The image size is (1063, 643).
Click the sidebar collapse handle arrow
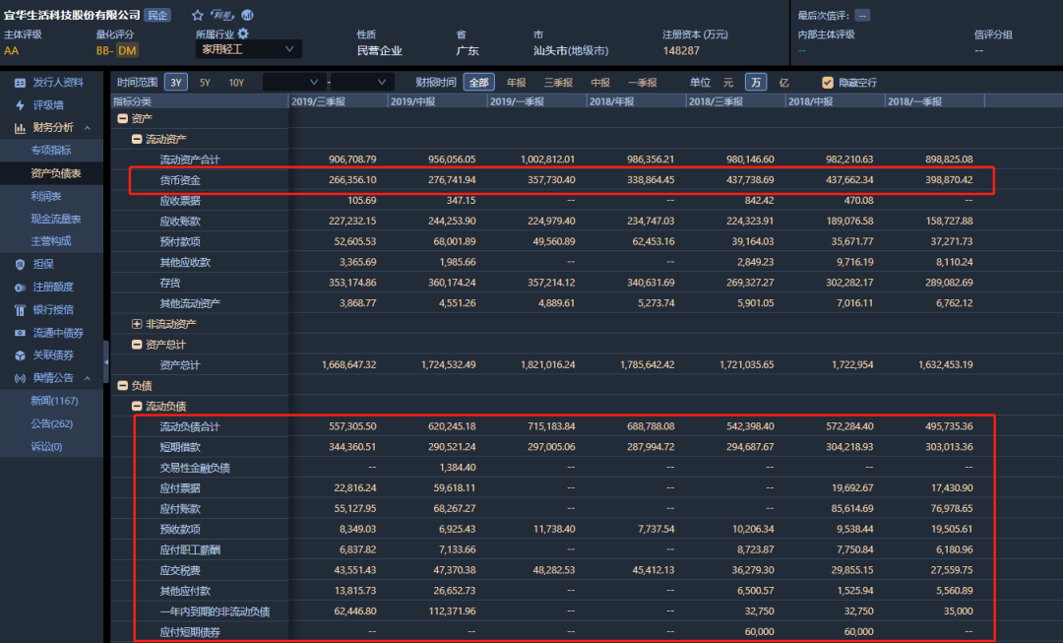click(x=106, y=362)
